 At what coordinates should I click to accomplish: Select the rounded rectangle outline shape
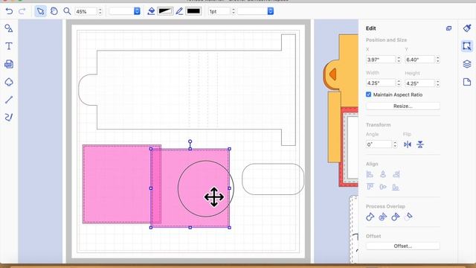273,179
